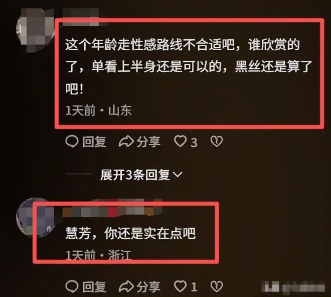331x297 pixels.
Task: Dislike the Zhejiang comment with broken heart
Action: pyautogui.click(x=217, y=286)
